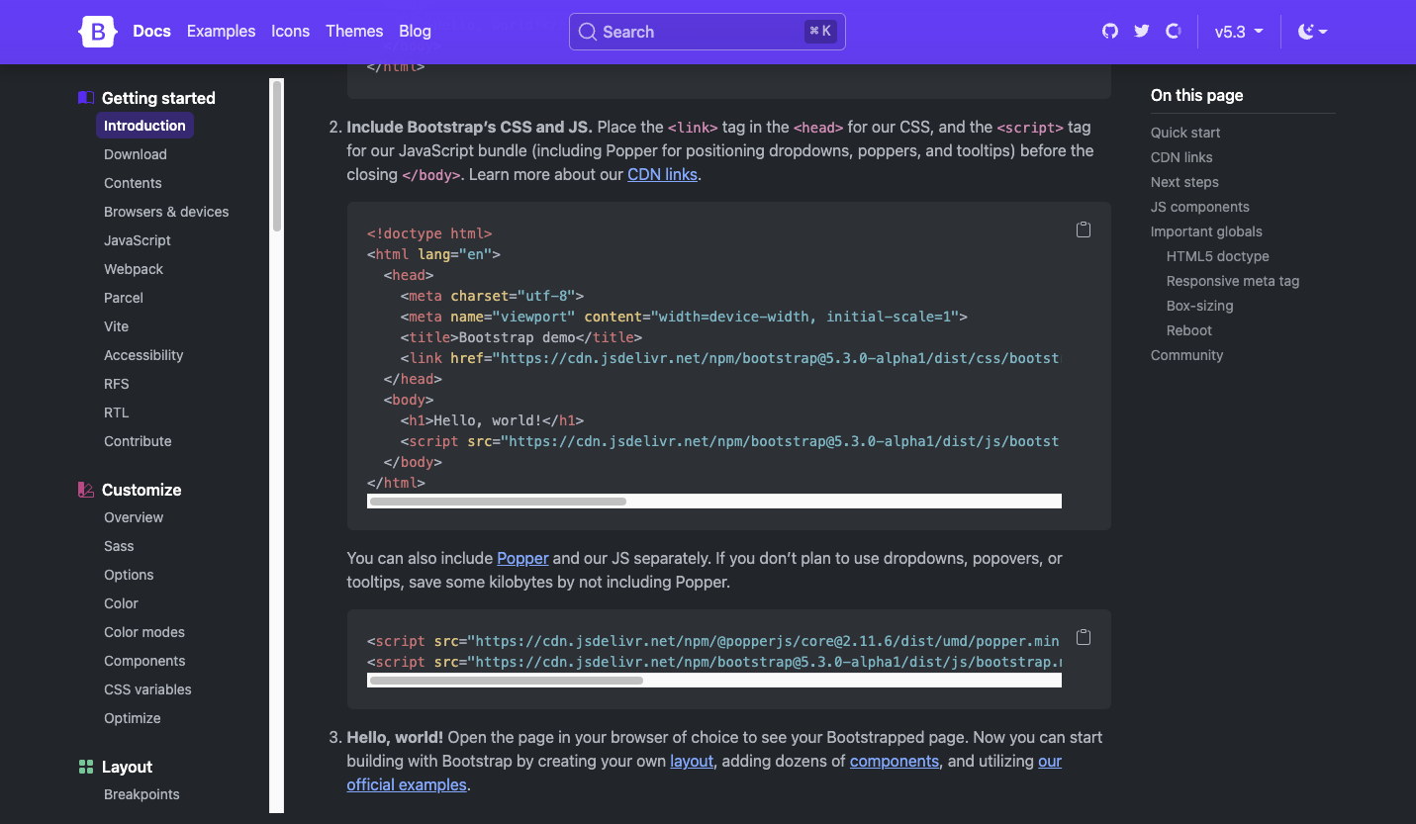
Task: Click the Customize brush icon
Action: 86,490
